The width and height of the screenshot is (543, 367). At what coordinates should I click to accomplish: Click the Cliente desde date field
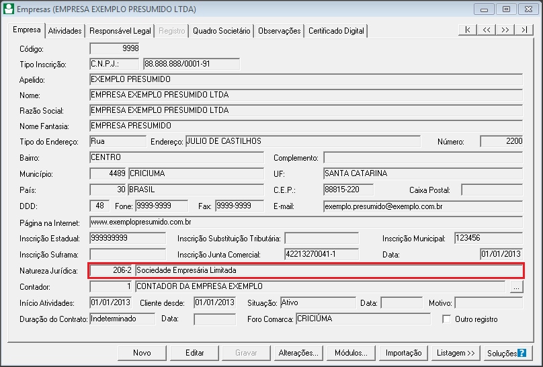pyautogui.click(x=214, y=302)
